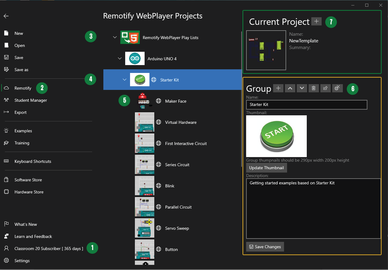This screenshot has width=388, height=270.
Task: Go back with the arrow icon
Action: pos(6,16)
